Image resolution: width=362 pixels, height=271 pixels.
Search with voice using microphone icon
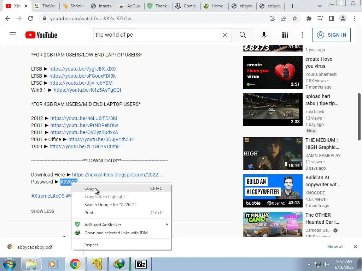coord(264,35)
